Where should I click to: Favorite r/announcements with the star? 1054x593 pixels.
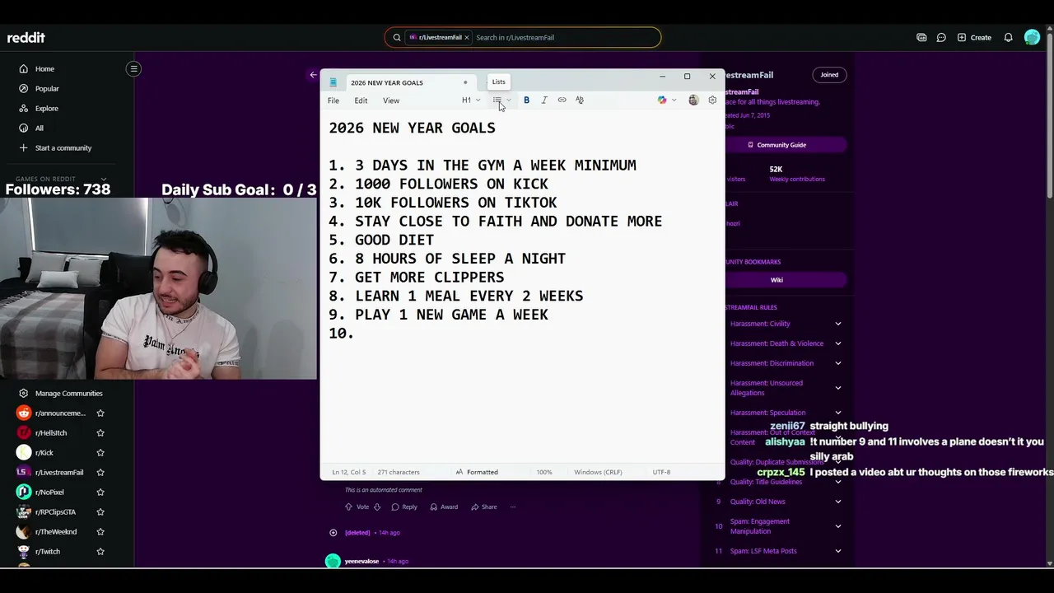100,413
